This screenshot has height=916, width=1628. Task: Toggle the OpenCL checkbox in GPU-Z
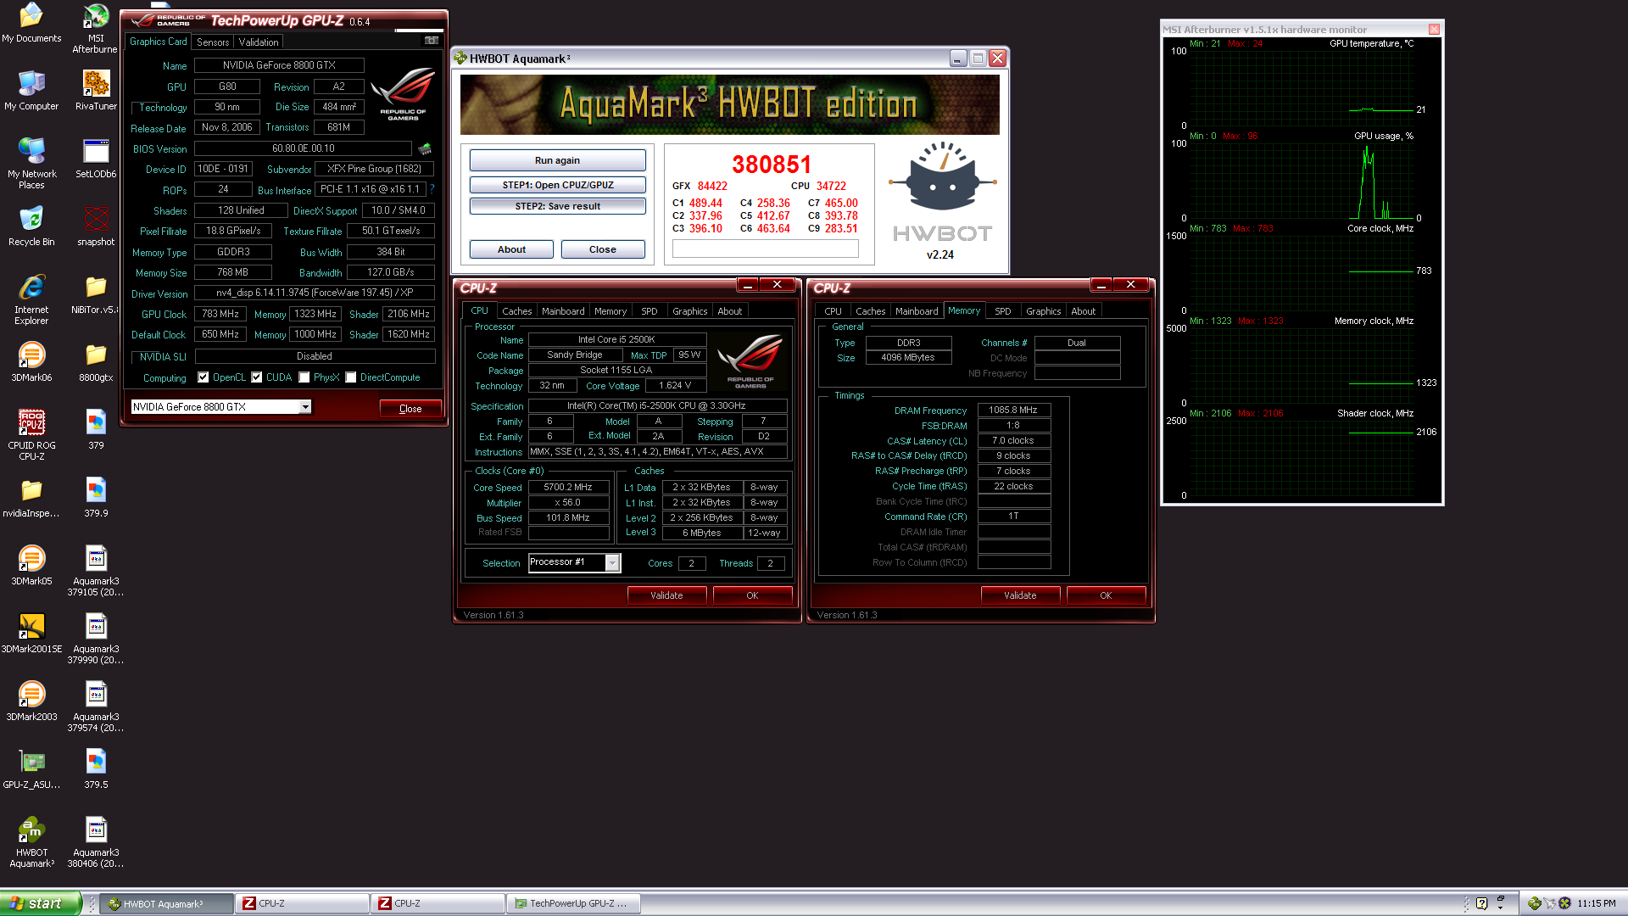pyautogui.click(x=203, y=377)
